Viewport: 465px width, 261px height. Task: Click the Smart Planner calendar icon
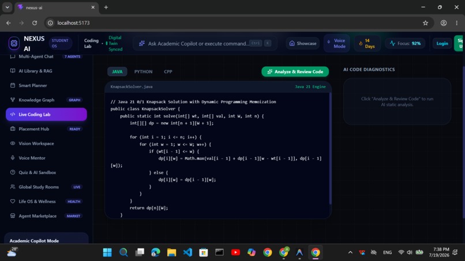pyautogui.click(x=13, y=85)
